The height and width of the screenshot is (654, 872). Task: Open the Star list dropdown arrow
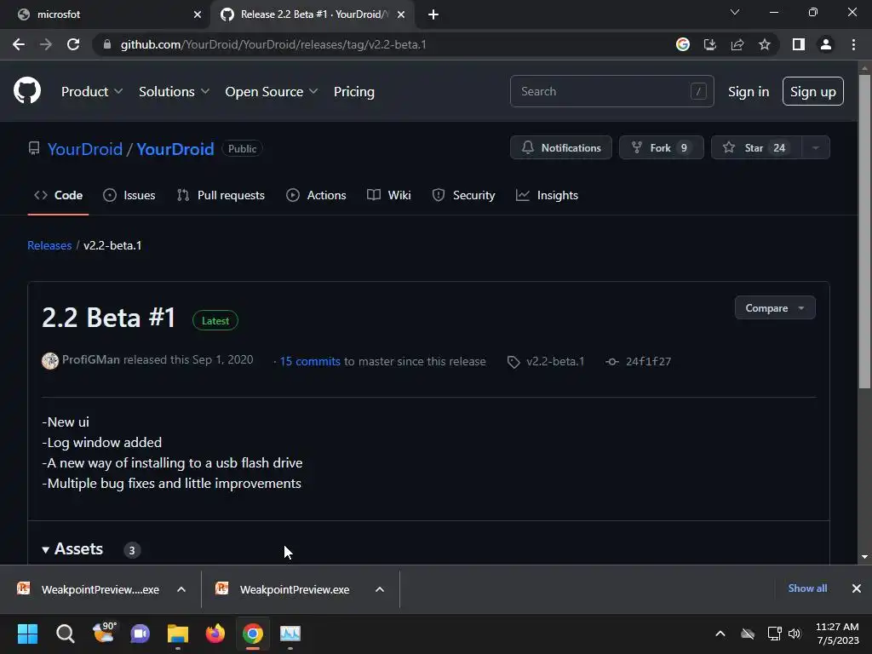[816, 148]
